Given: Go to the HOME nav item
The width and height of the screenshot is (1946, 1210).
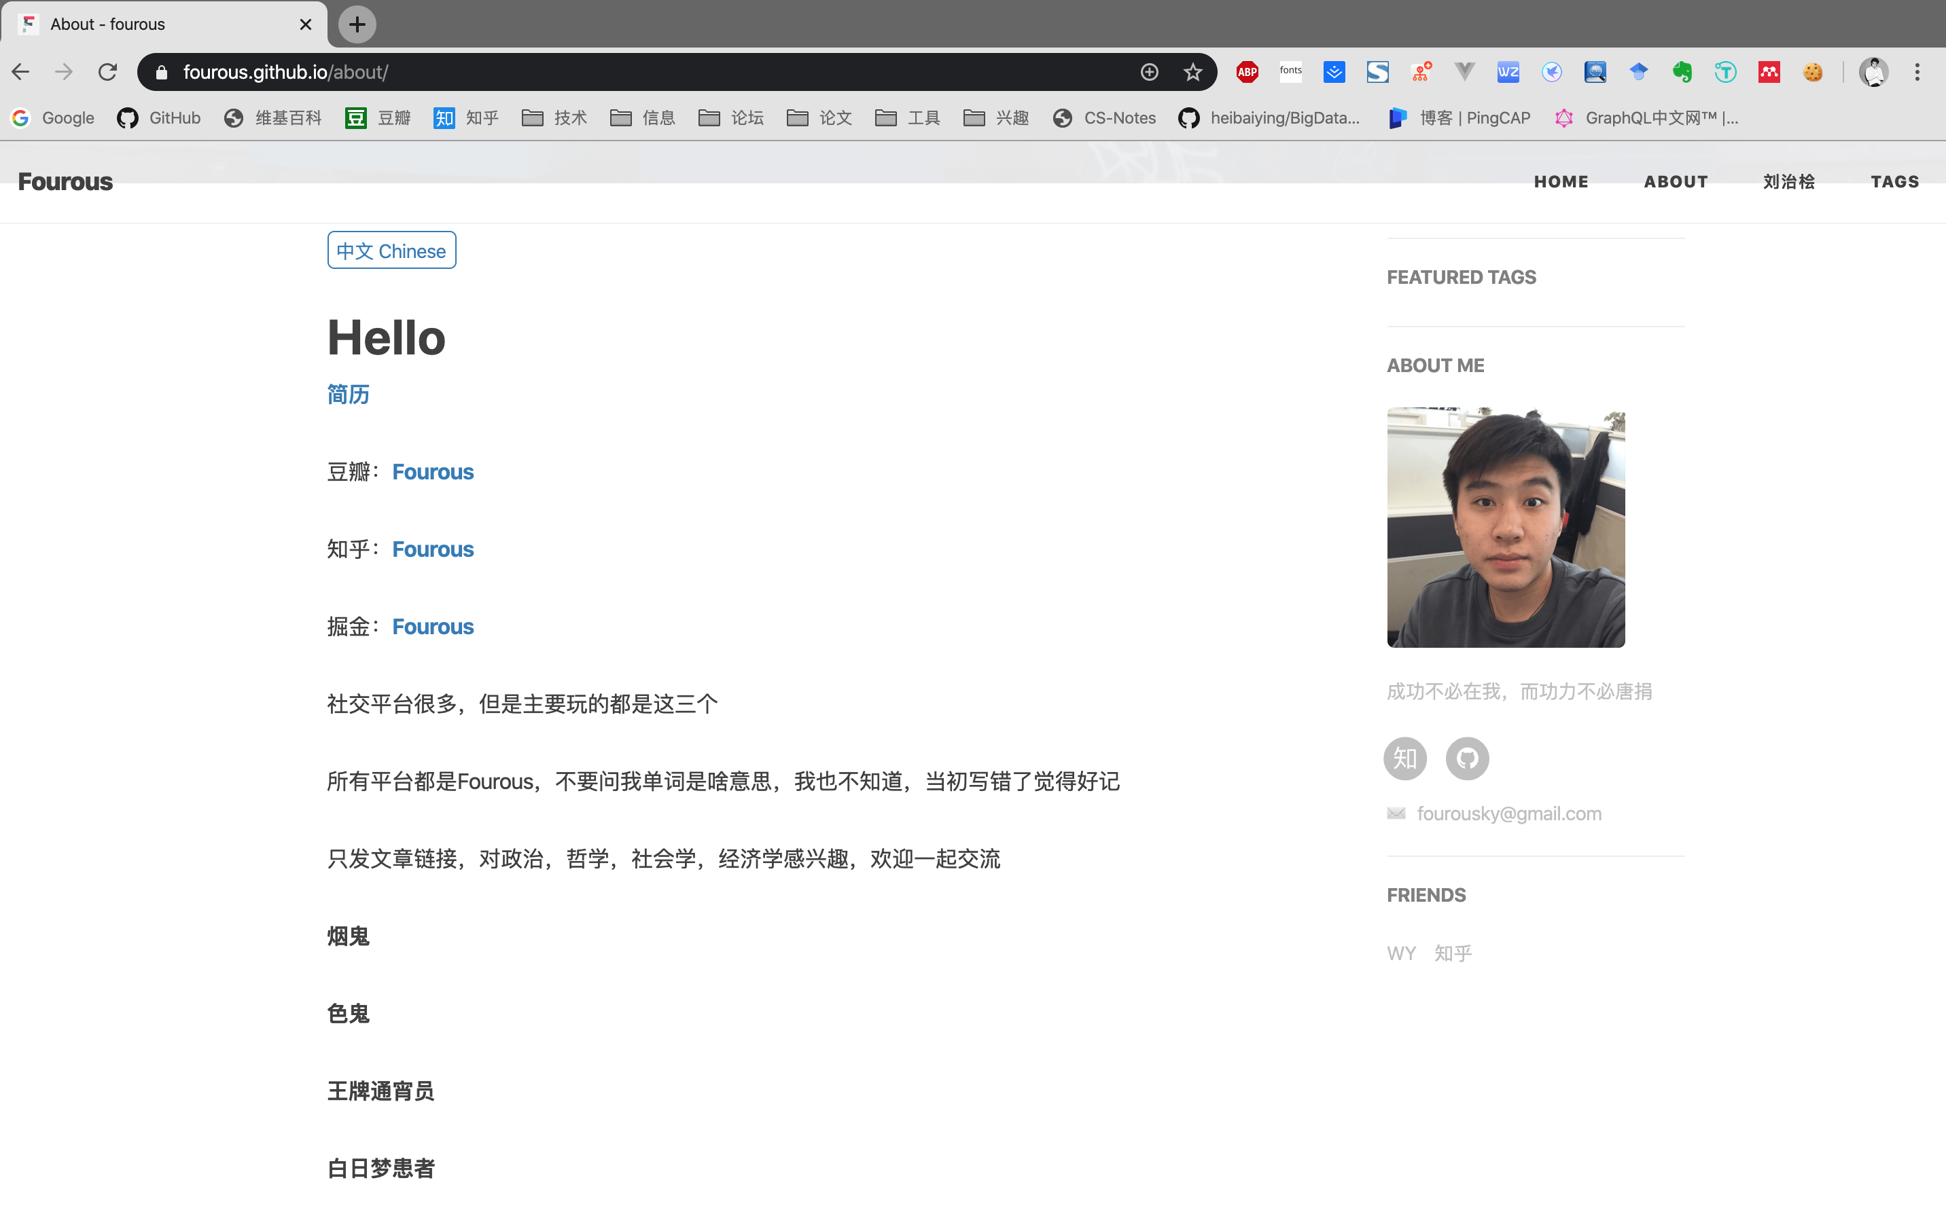Looking at the screenshot, I should coord(1561,182).
